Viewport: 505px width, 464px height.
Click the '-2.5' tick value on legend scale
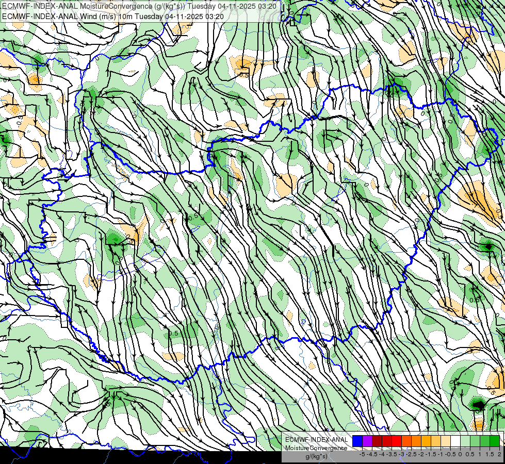click(412, 454)
